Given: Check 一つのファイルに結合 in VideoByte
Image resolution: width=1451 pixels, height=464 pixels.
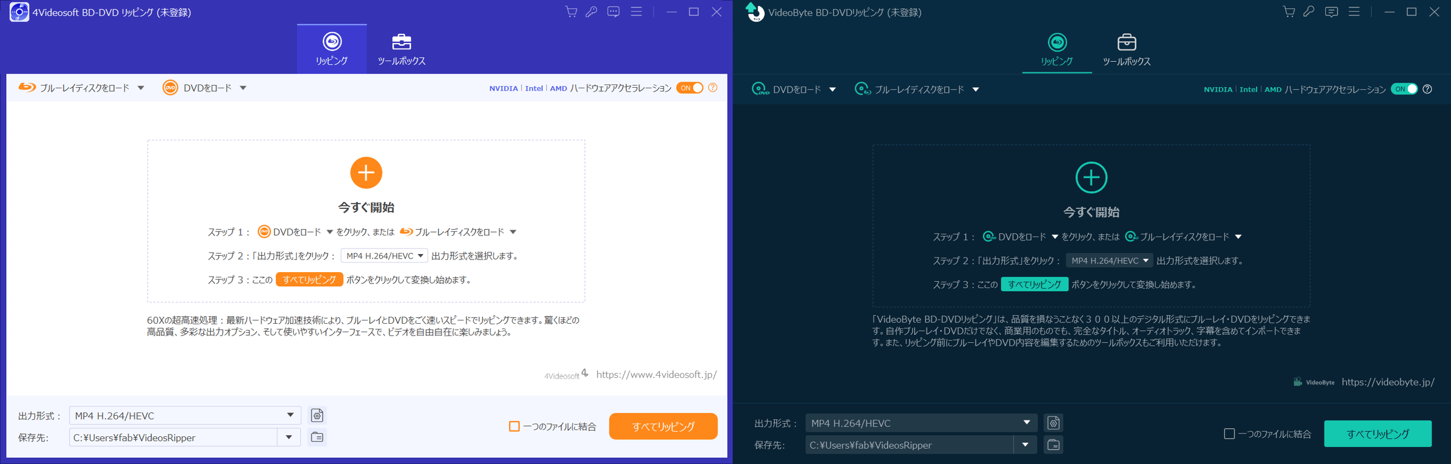Looking at the screenshot, I should point(1229,433).
